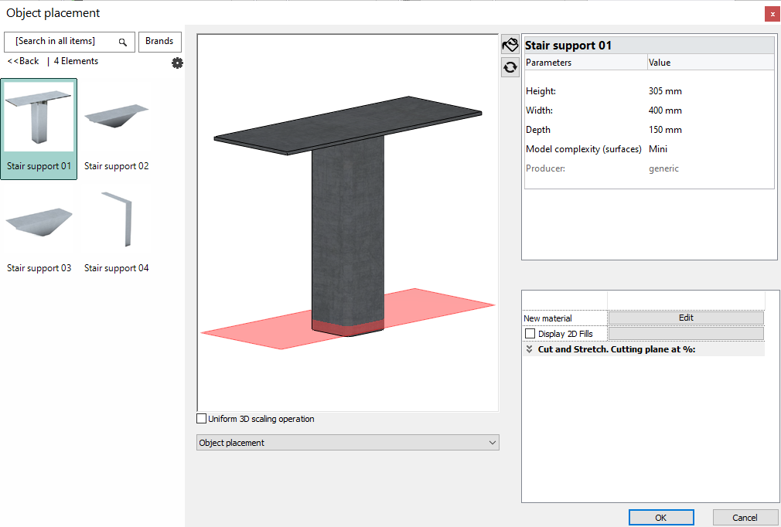Confirm with the OK button
This screenshot has height=527, width=781.
[x=660, y=518]
